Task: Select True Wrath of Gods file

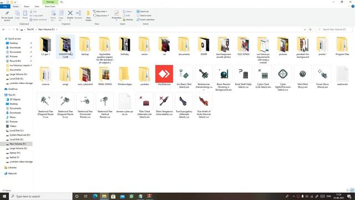Action: tap(204, 106)
